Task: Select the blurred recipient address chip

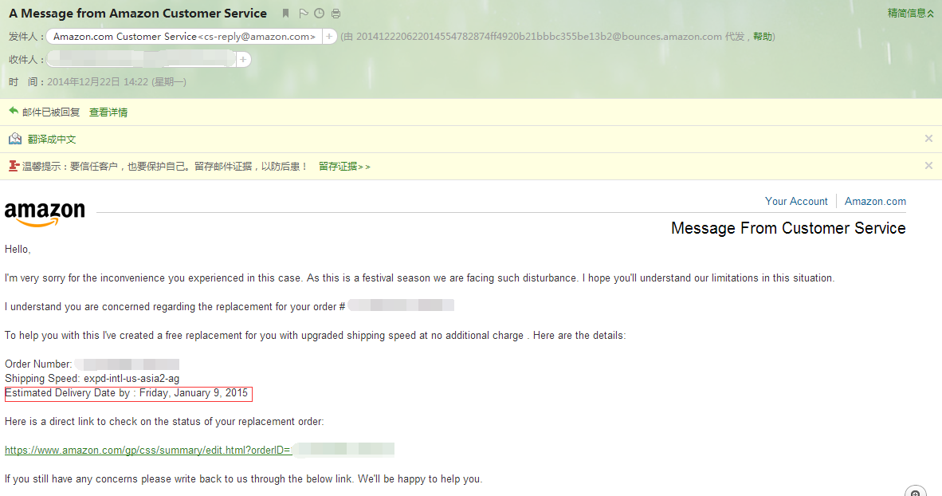Action: [141, 60]
